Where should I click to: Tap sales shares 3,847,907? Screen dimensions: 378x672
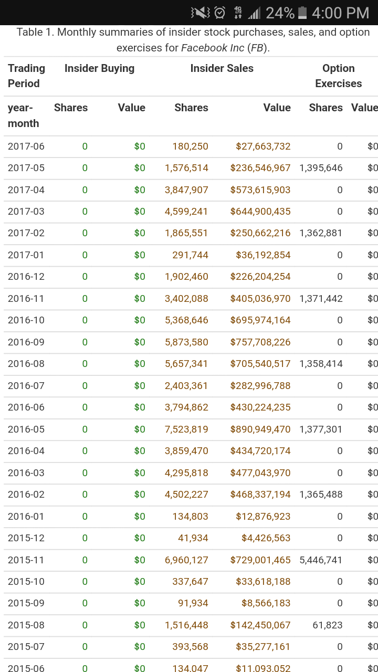pyautogui.click(x=186, y=190)
